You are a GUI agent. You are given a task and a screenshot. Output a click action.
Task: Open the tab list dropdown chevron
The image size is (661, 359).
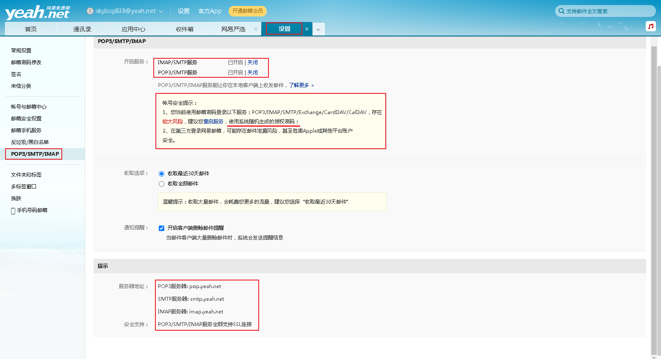[x=318, y=30]
